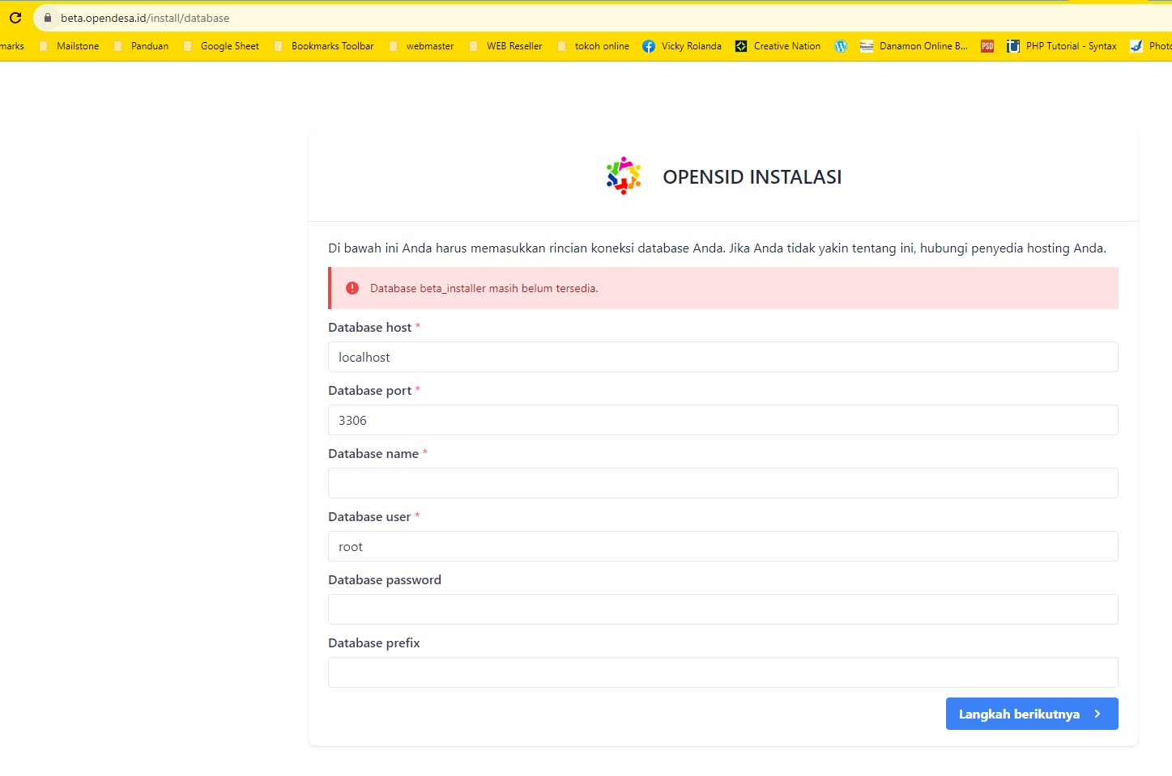1172x776 pixels.
Task: Open the Creative Nation bookmark
Action: coord(778,46)
